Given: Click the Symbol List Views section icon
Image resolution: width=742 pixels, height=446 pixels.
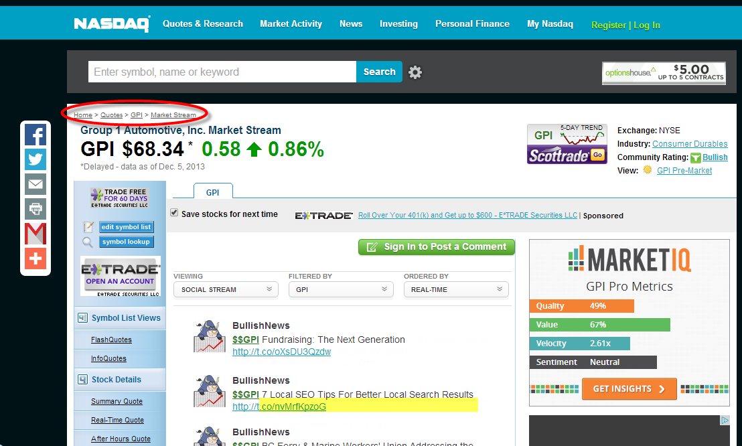Looking at the screenshot, I should coord(83,317).
